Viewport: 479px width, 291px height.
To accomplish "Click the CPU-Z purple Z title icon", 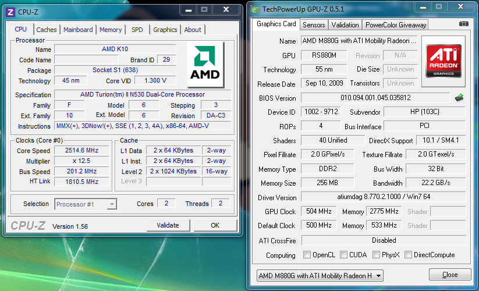I will (10, 12).
